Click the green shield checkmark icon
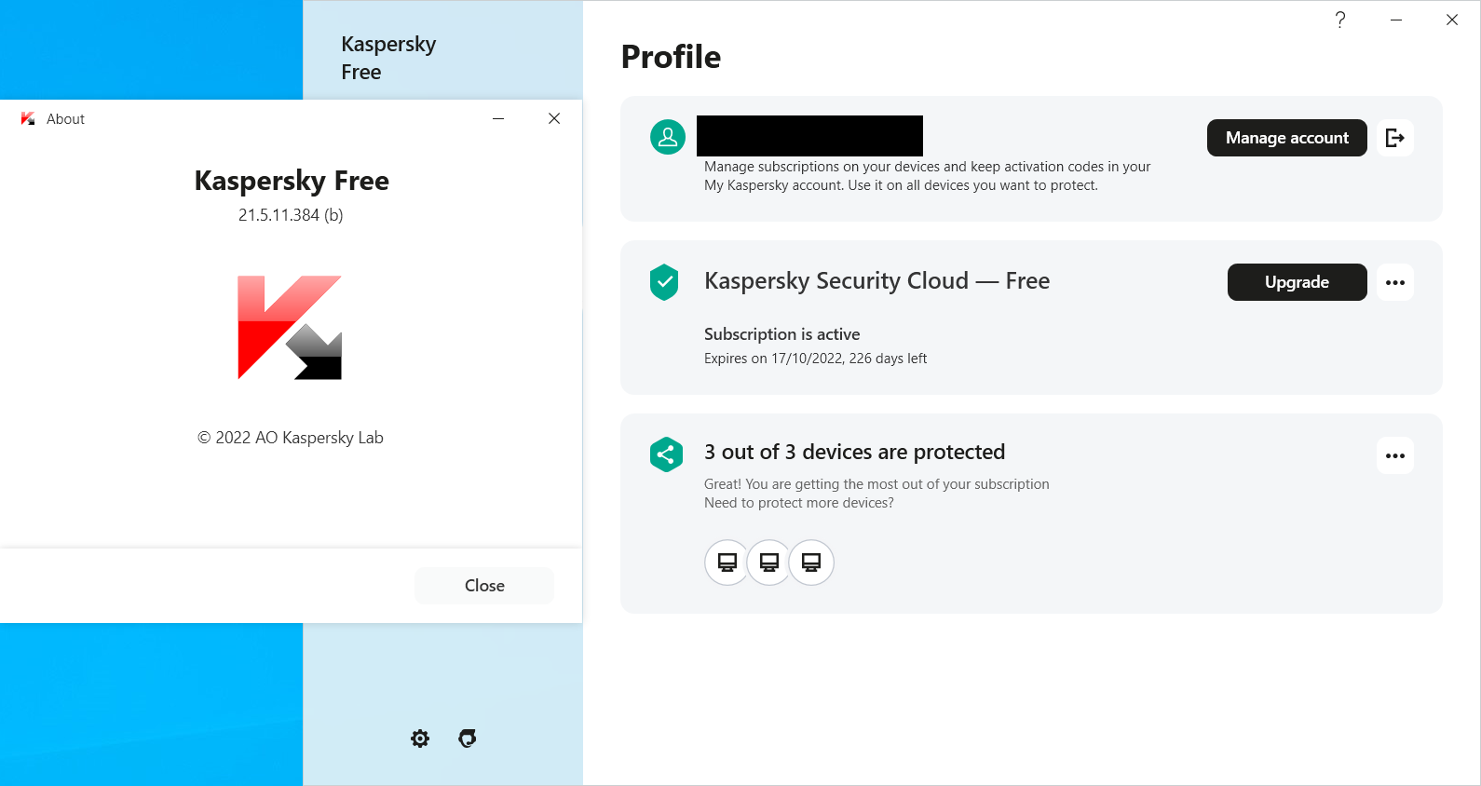Screen dimensions: 1481x786 [x=664, y=282]
